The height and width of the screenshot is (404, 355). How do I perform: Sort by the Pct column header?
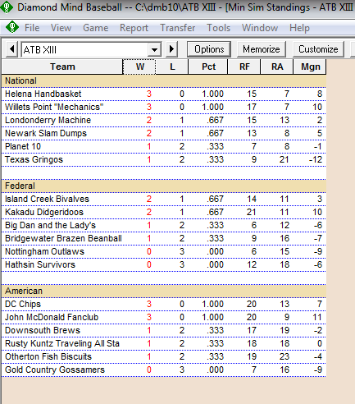pyautogui.click(x=208, y=67)
